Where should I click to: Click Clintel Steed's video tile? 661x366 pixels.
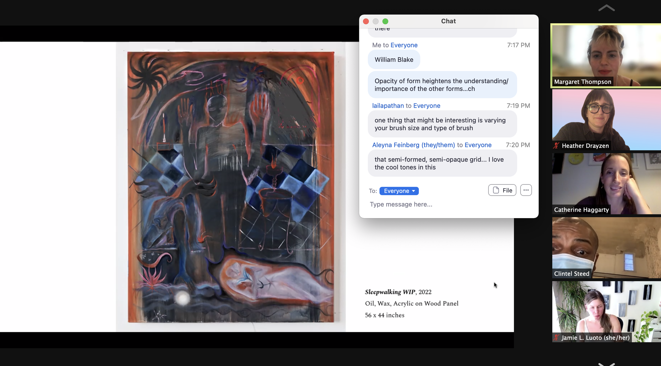(607, 247)
